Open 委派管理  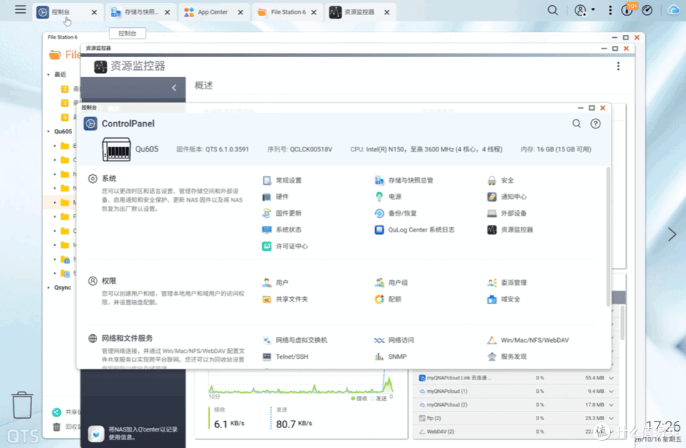(507, 283)
